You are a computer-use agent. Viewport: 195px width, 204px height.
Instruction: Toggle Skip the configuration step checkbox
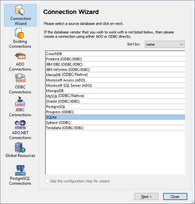coord(47,181)
